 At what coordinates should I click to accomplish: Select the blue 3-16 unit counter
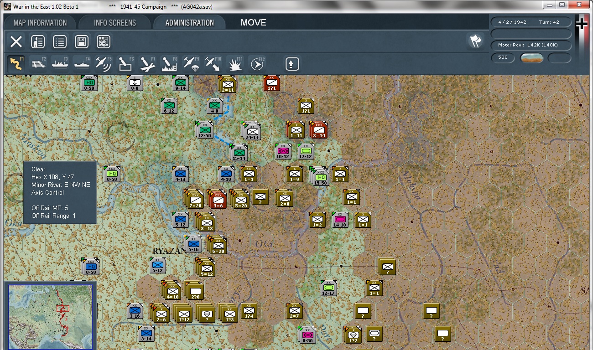pos(135,311)
